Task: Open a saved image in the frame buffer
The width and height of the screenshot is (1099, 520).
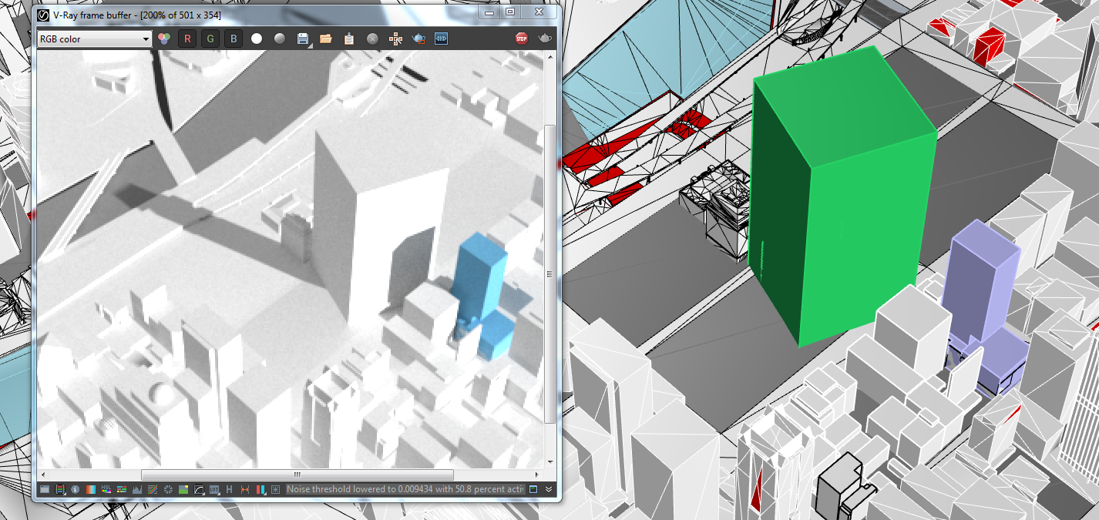Action: [326, 39]
